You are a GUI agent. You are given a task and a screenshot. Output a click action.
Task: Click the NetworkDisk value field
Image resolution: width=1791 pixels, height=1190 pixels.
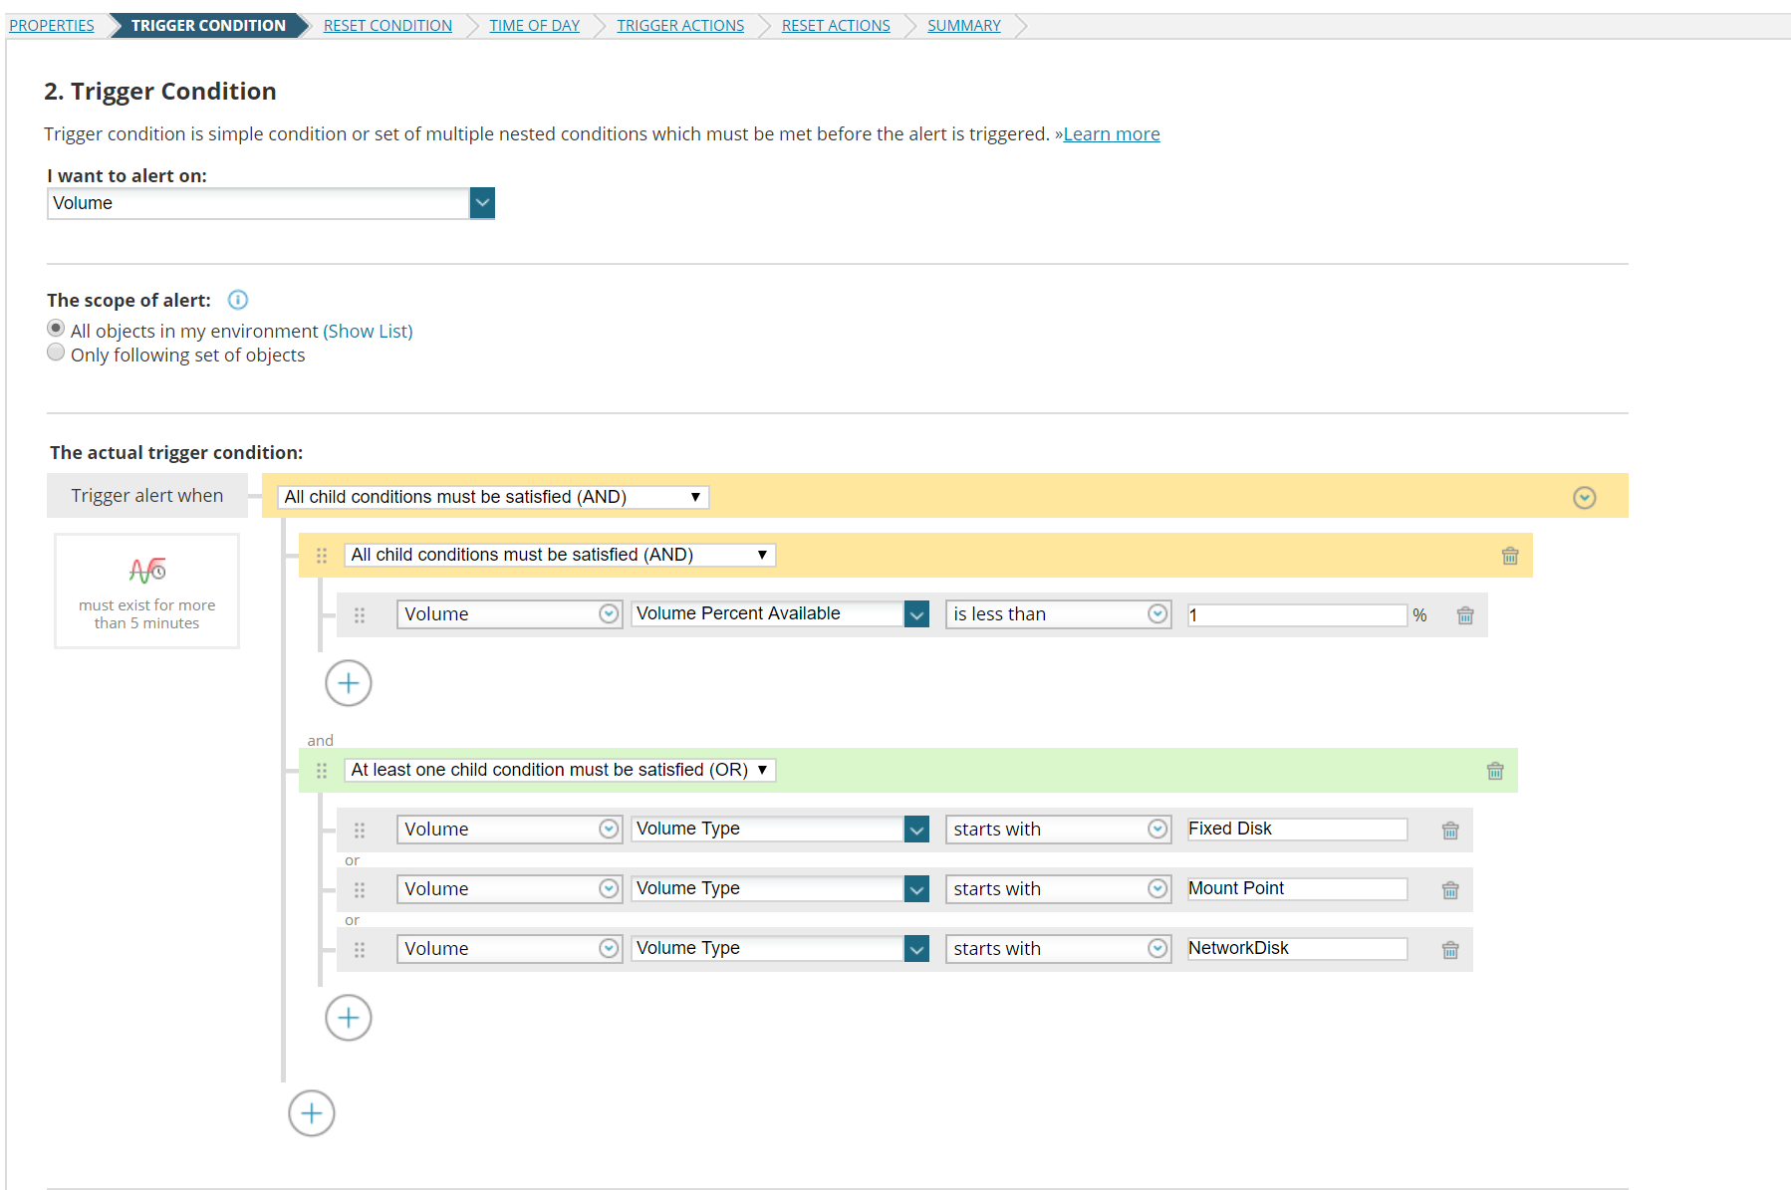(x=1297, y=949)
